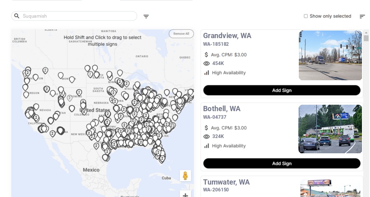Open the Grandview, WA listing title

pyautogui.click(x=227, y=36)
